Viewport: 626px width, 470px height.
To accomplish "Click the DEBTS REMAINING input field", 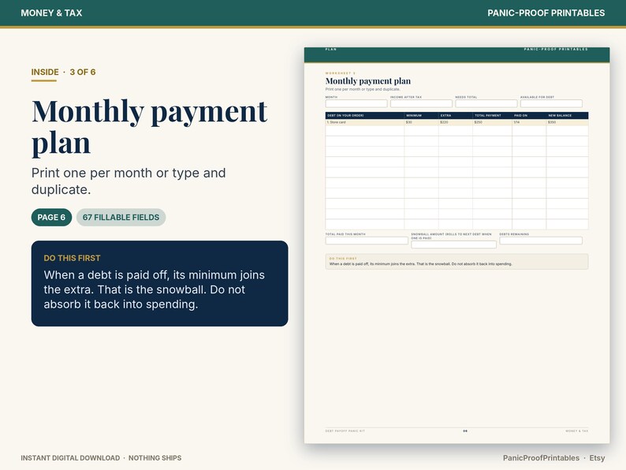I will [541, 241].
